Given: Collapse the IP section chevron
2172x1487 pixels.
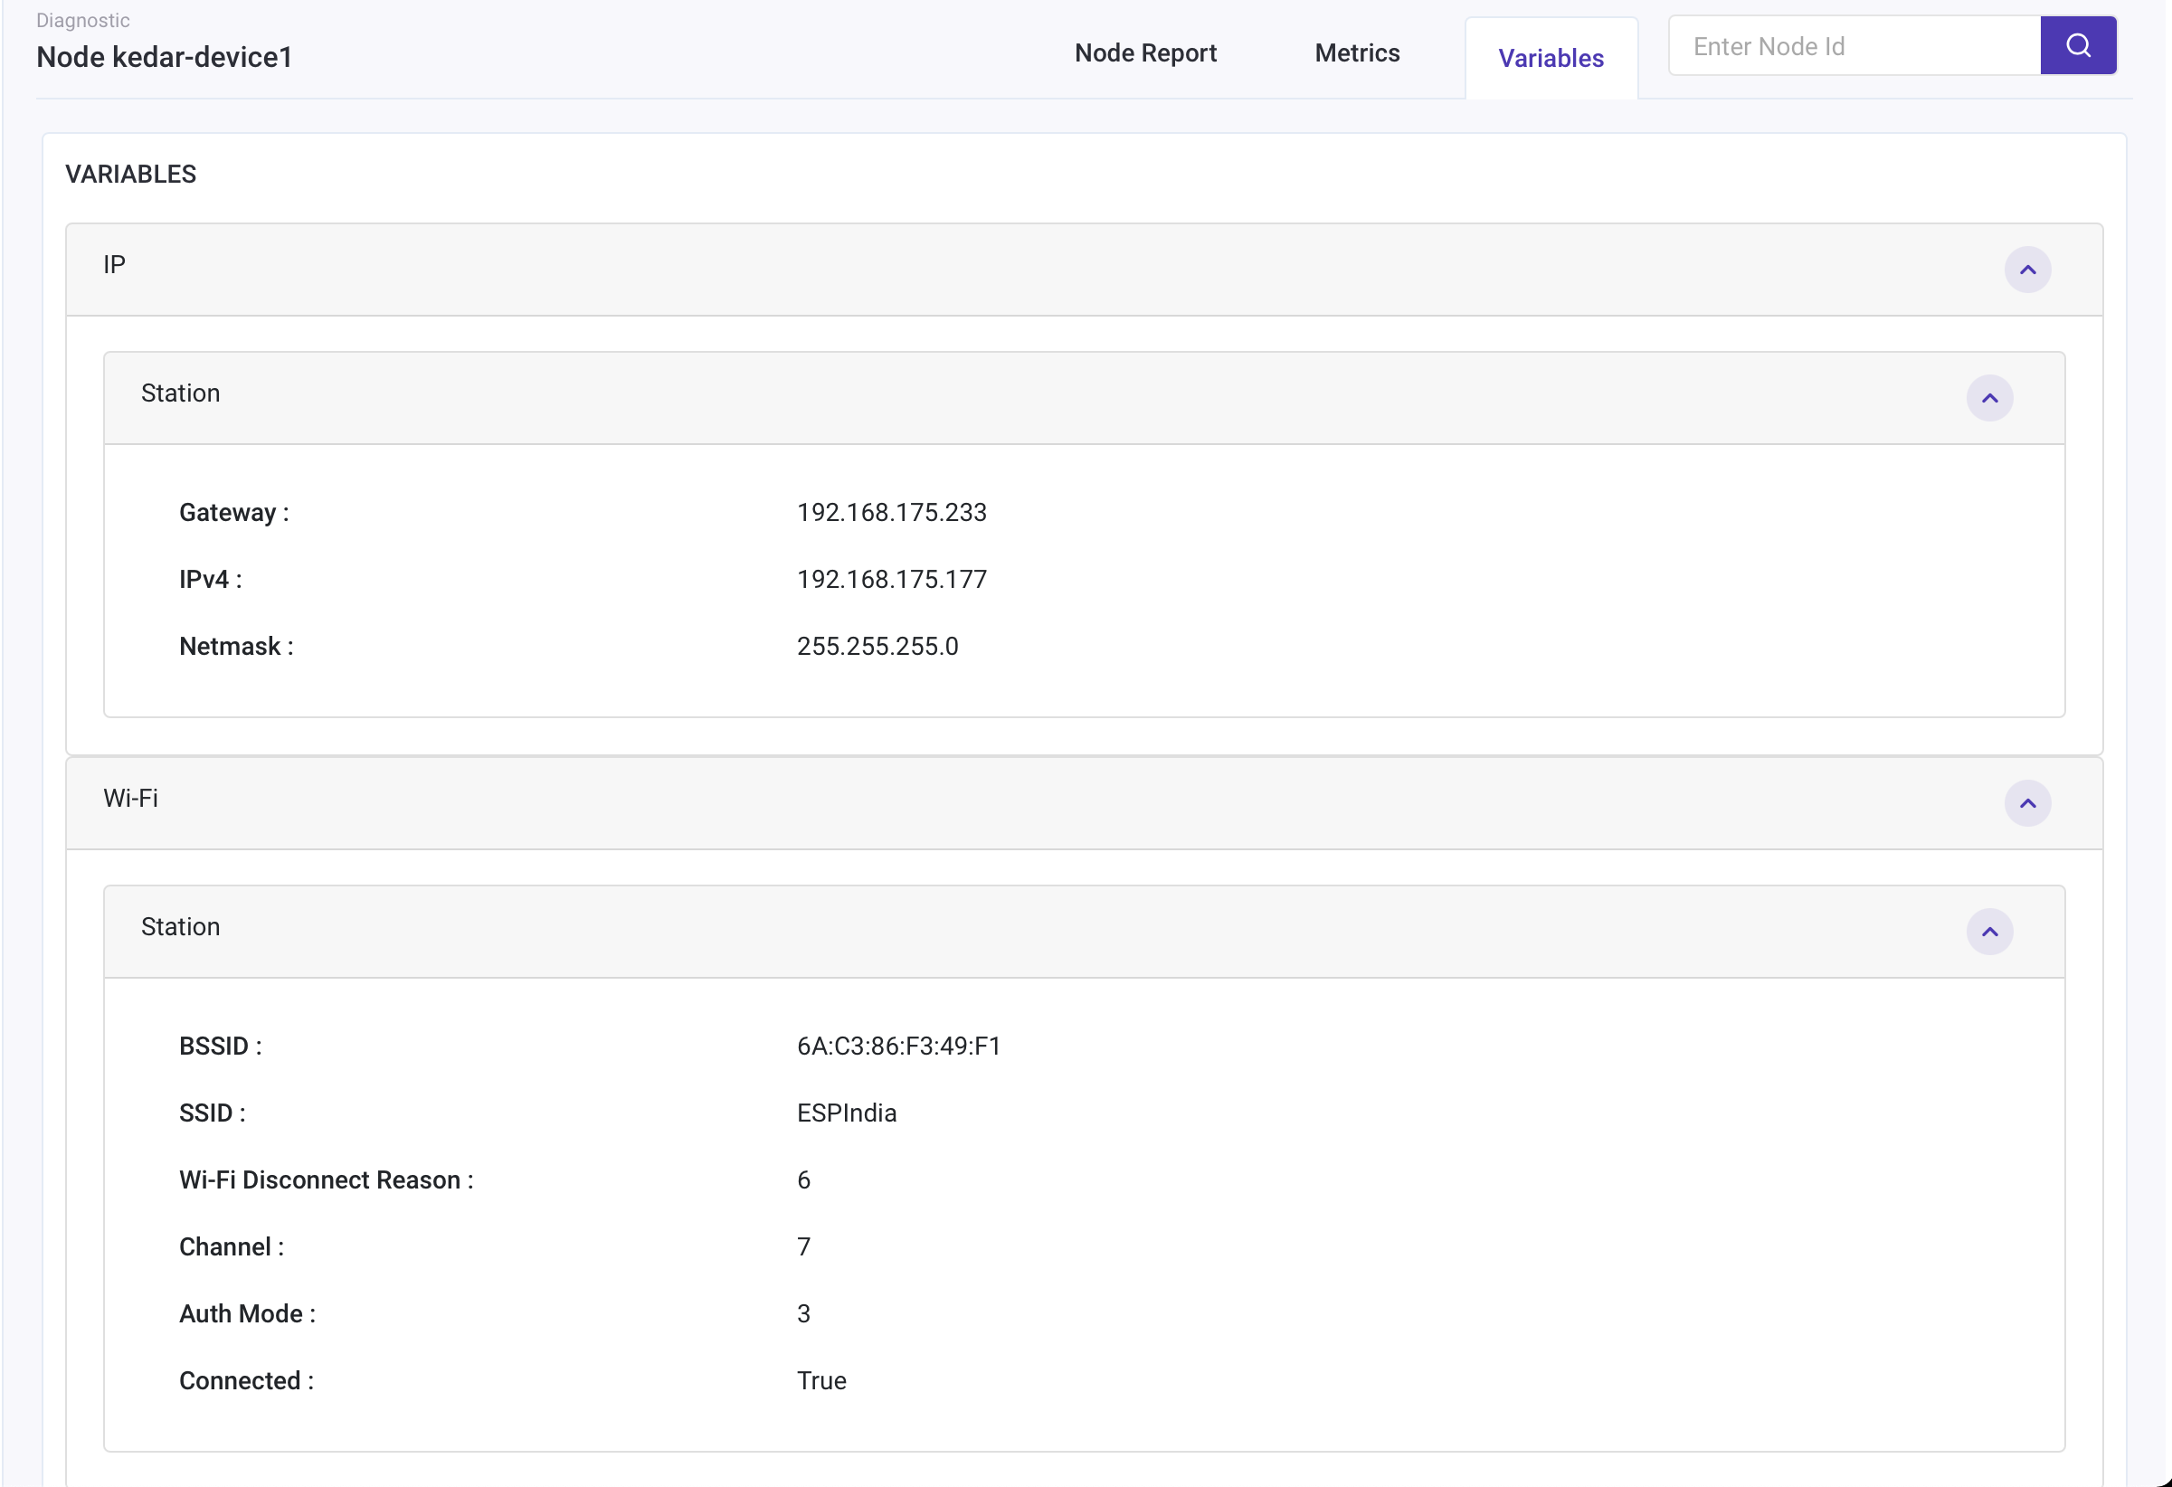Looking at the screenshot, I should click(x=2026, y=270).
